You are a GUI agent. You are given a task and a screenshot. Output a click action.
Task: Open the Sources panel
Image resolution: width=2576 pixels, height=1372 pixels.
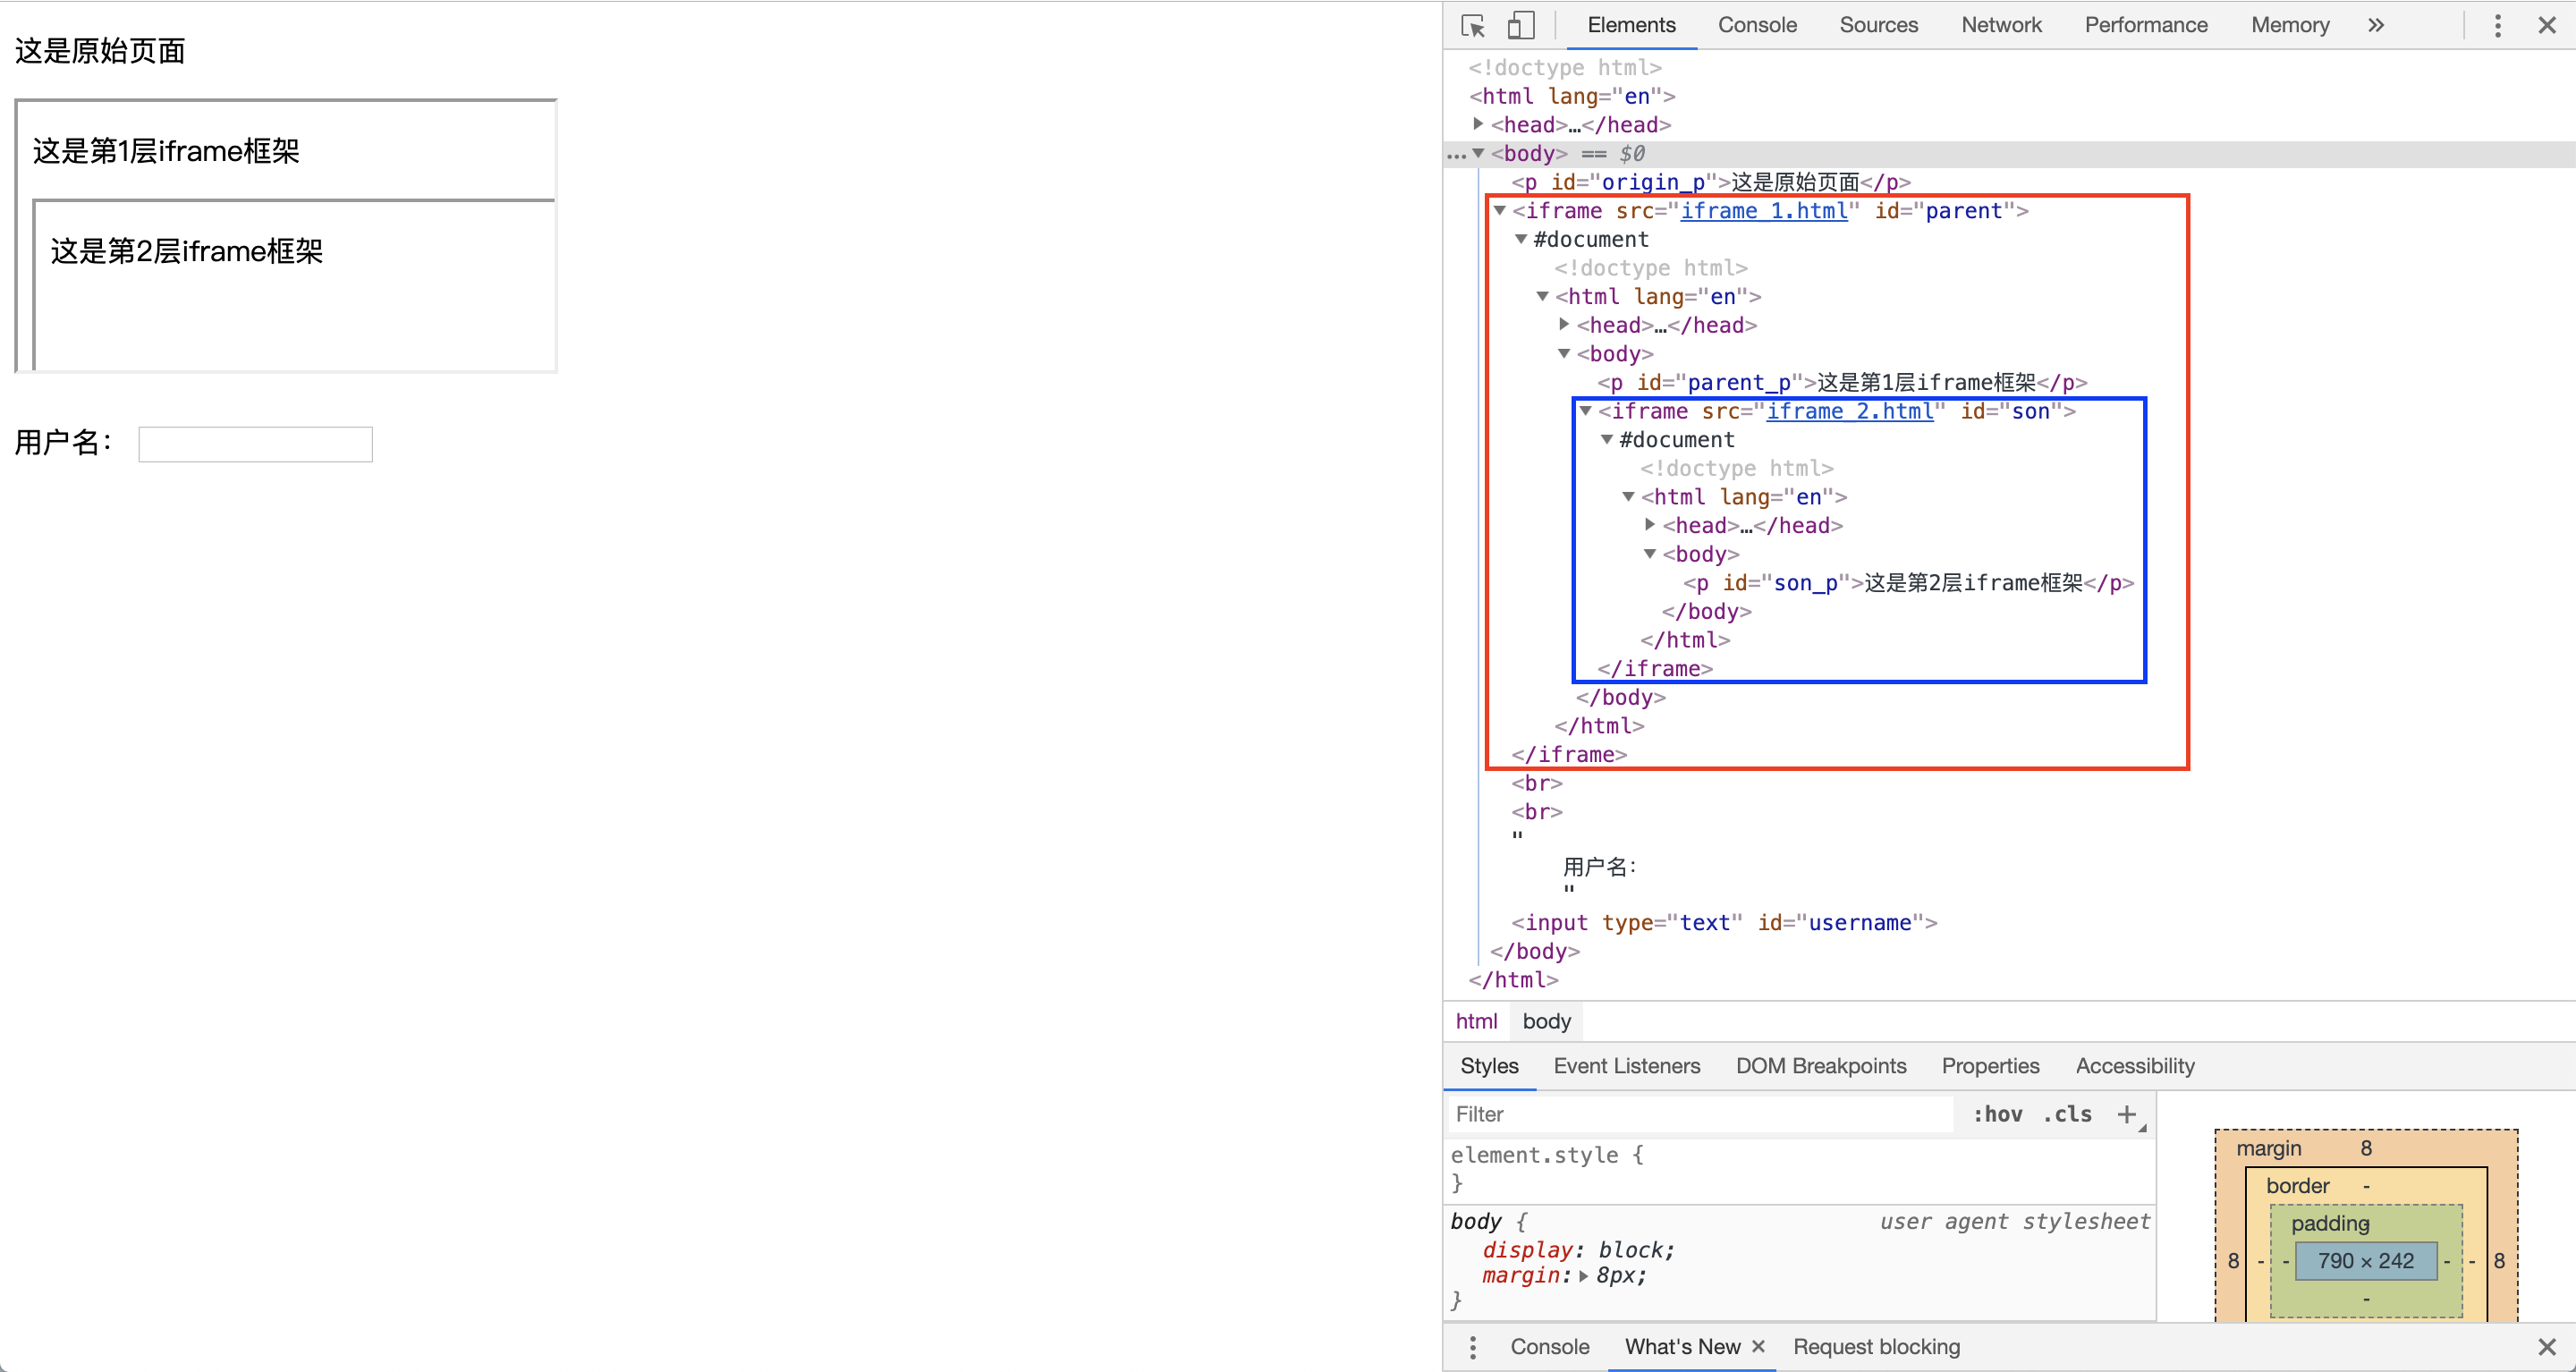coord(1876,24)
